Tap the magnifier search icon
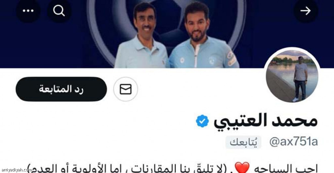The height and width of the screenshot is (173, 334). (x=59, y=11)
